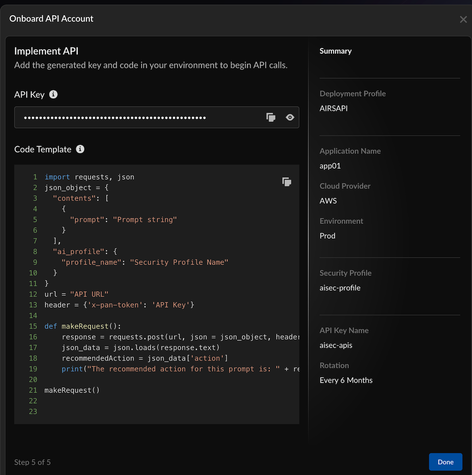The height and width of the screenshot is (475, 472).
Task: Close the Onboard API Account dialog
Action: 463,19
